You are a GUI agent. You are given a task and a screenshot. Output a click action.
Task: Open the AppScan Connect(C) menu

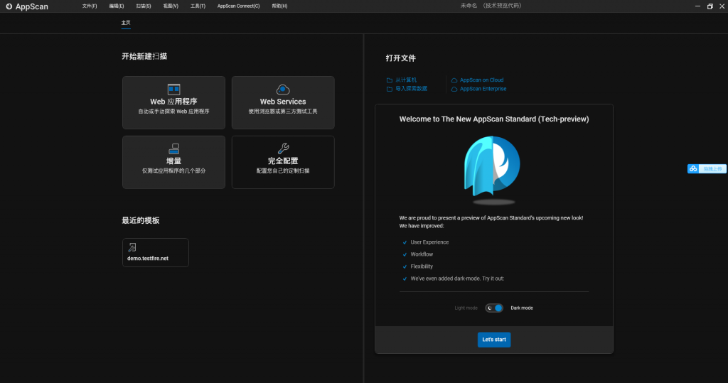[239, 6]
